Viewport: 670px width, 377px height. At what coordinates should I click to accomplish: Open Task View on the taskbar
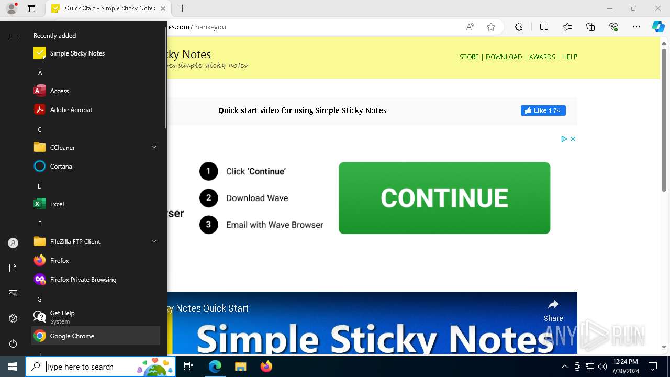pos(188,367)
